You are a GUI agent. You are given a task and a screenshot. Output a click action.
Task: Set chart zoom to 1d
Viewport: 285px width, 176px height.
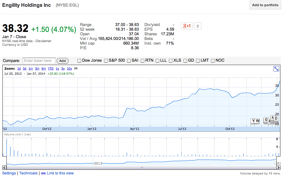(19, 68)
